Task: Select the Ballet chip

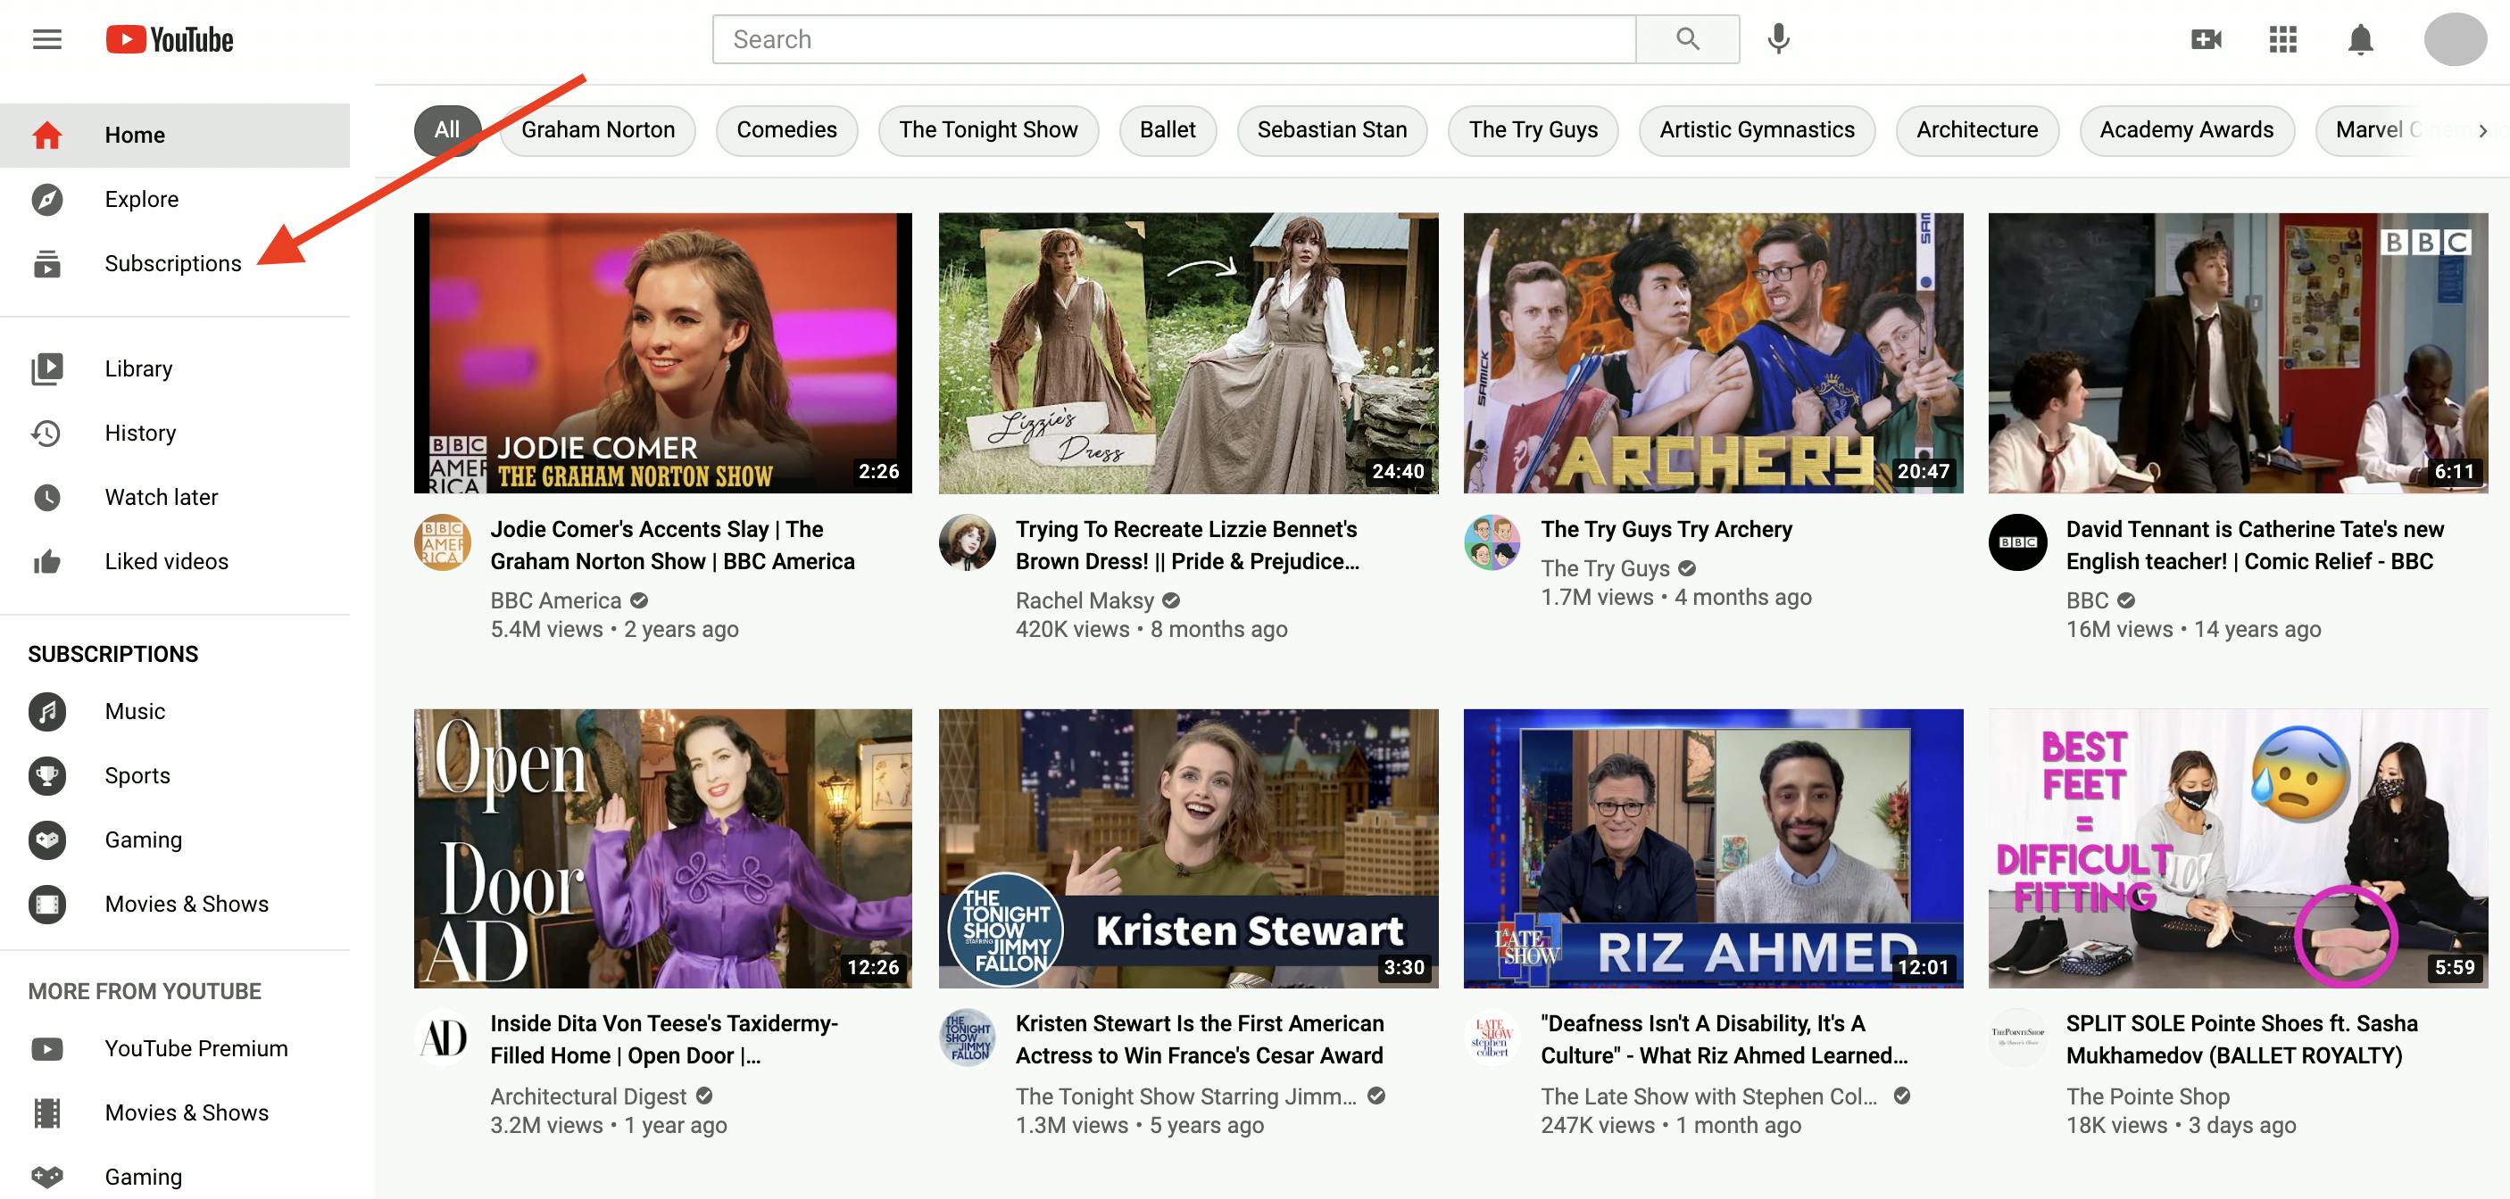Action: point(1168,129)
